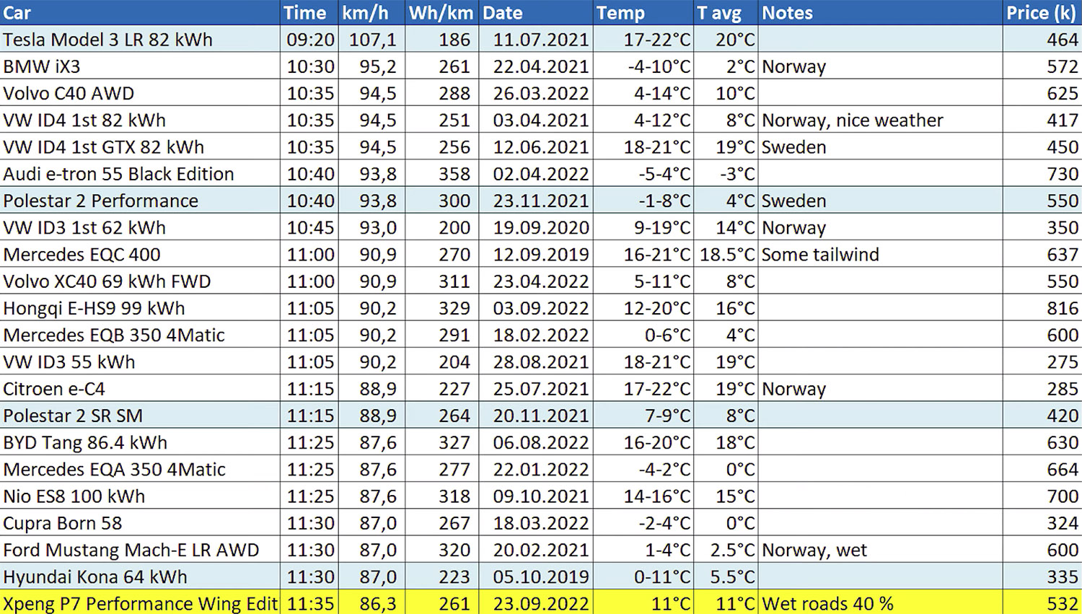Click the BYD Tang temp '16-20°C'
Screen dimensions: 1082x614
pos(643,442)
